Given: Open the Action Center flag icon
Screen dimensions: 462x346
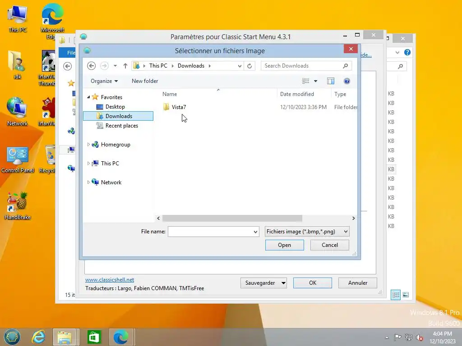Looking at the screenshot, I should pos(397,337).
